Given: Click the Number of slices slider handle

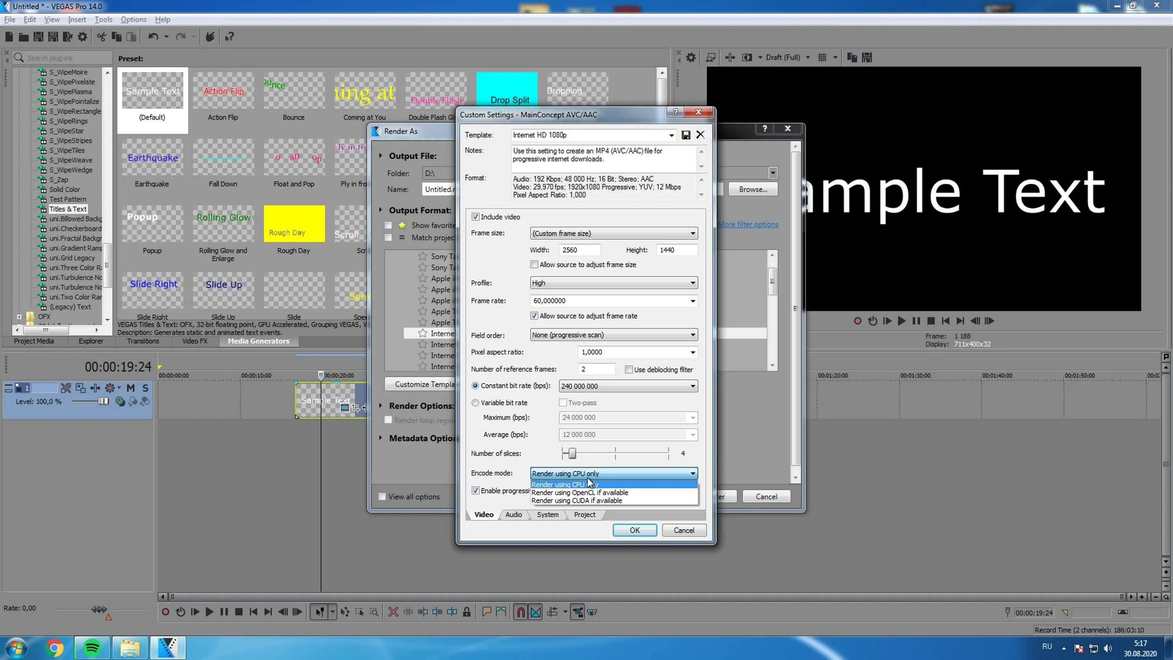Looking at the screenshot, I should [572, 453].
